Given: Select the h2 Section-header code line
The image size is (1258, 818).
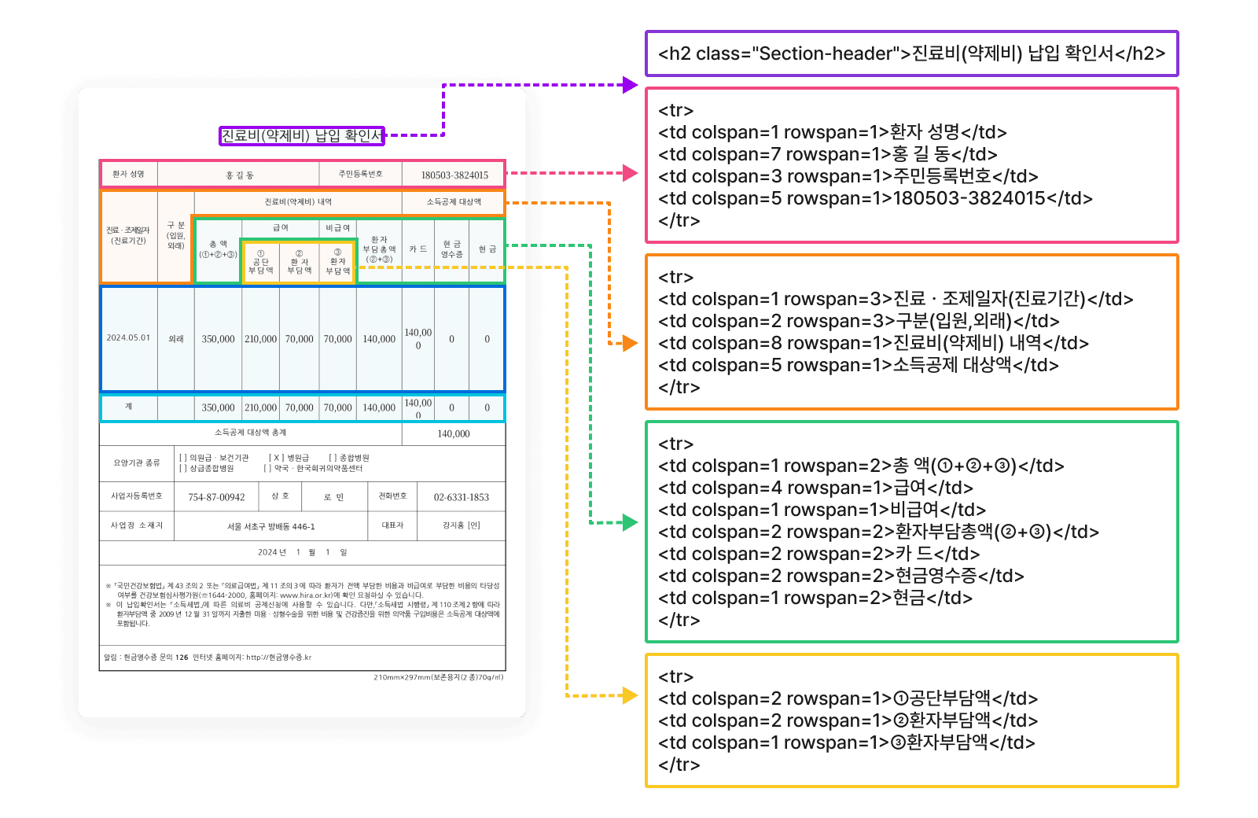Looking at the screenshot, I should (x=911, y=53).
